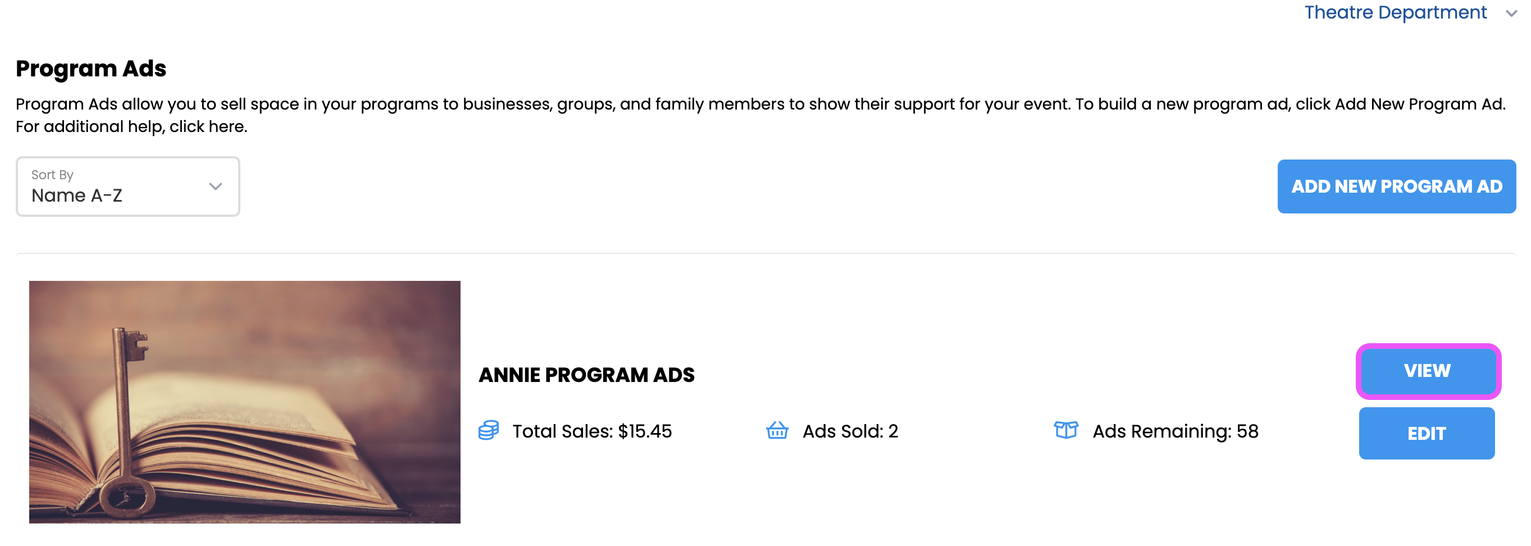Click the open box Ads Remaining icon

point(1065,430)
